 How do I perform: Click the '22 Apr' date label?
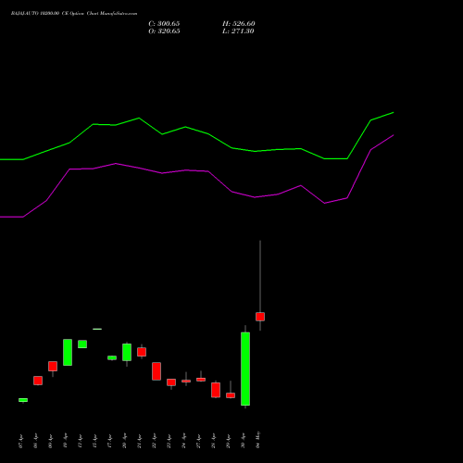click(x=154, y=442)
